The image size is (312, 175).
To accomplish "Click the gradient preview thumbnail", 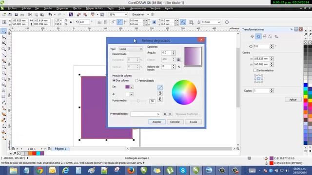I will [193, 56].
